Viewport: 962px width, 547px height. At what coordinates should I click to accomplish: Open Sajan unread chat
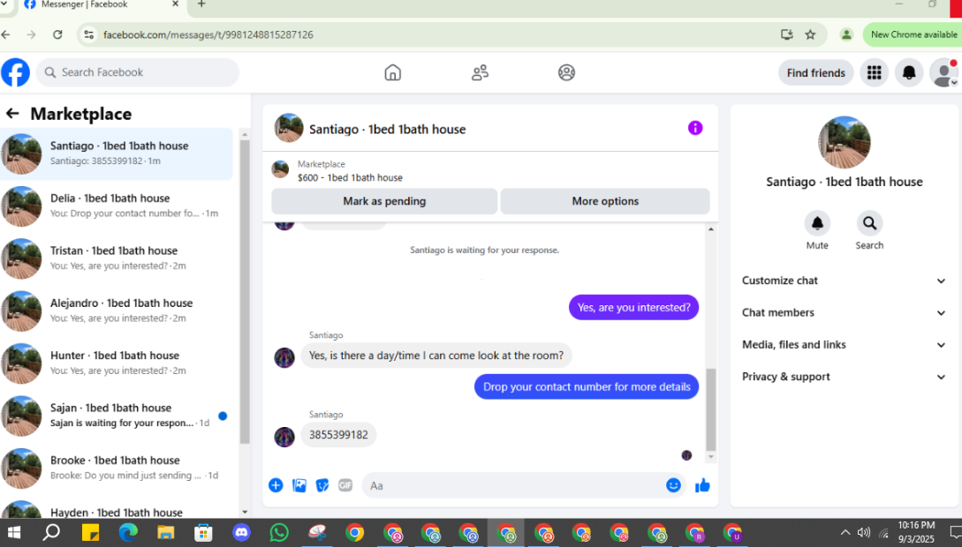coord(117,416)
